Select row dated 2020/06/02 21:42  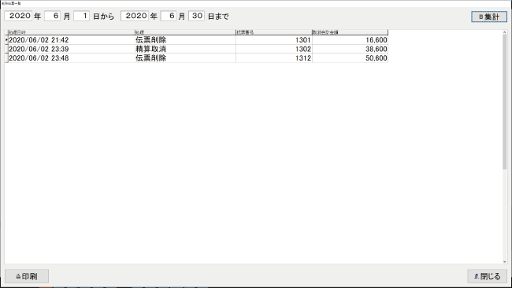(198, 40)
